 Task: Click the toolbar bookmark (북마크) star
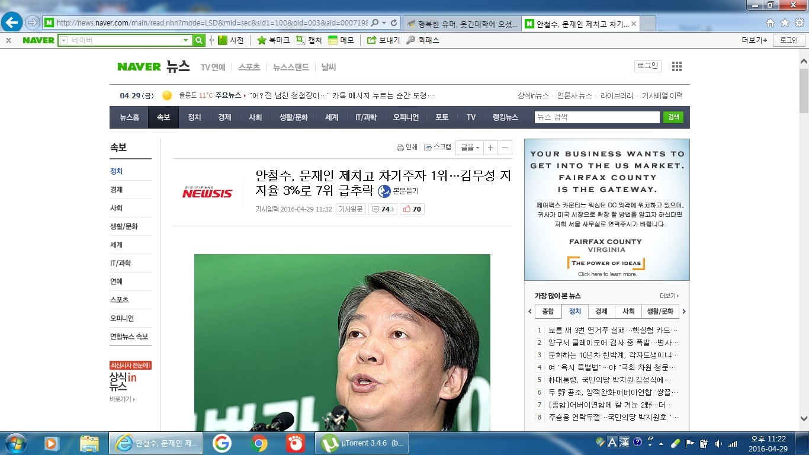(261, 40)
